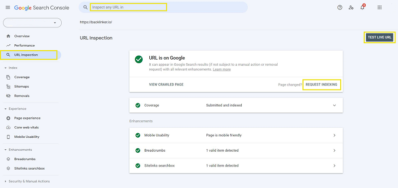Click the Page experience plus-circle icon
This screenshot has width=398, height=188.
pos(8,118)
